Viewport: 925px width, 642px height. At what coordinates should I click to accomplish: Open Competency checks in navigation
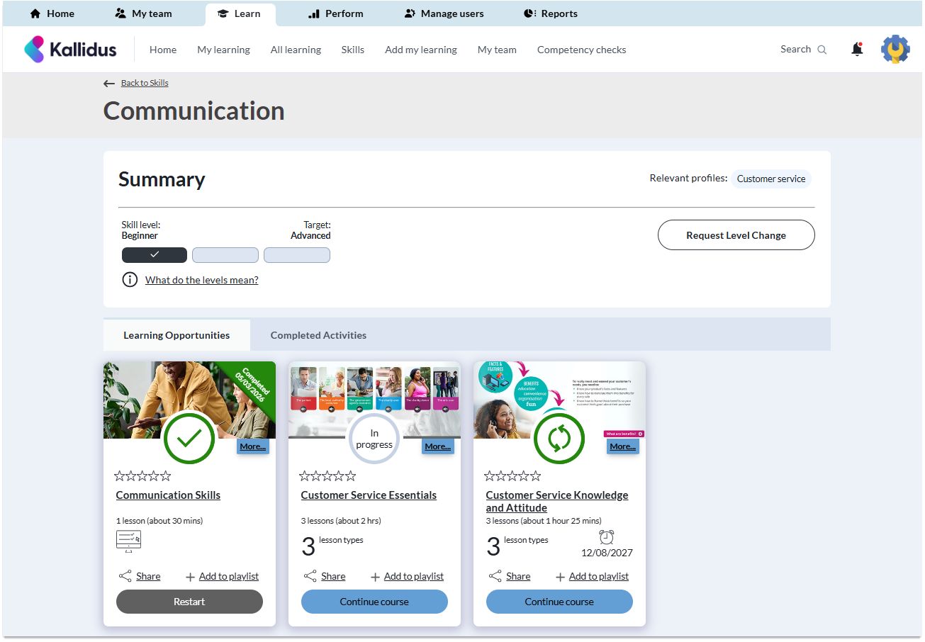581,50
